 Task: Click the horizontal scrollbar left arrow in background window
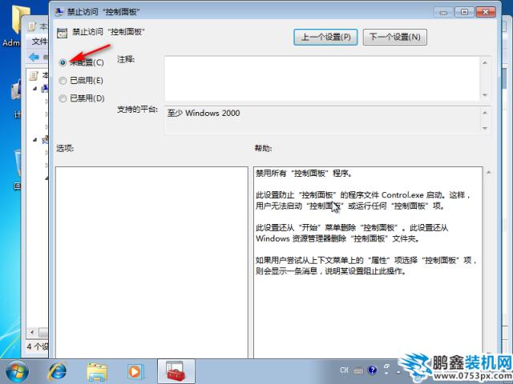(x=32, y=333)
